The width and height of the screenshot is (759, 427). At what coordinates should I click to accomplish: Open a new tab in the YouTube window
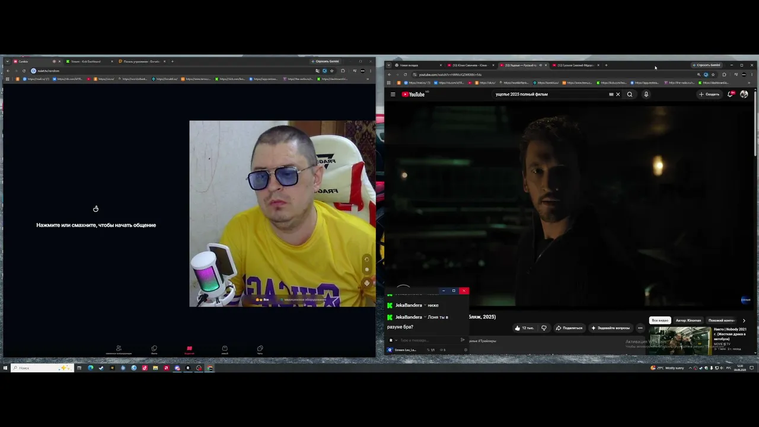pos(606,65)
